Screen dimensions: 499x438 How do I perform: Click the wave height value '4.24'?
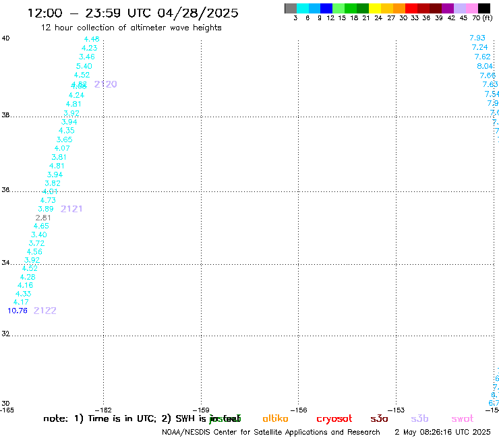tap(76, 95)
